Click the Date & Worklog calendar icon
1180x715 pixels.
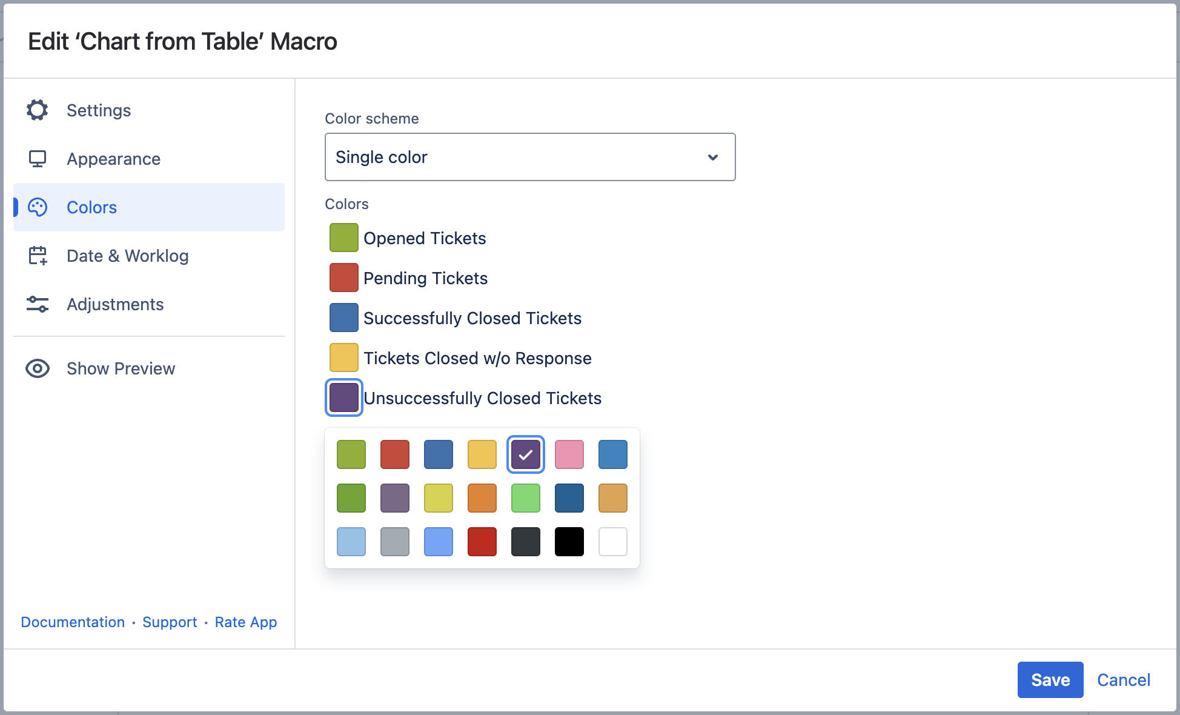pyautogui.click(x=37, y=256)
